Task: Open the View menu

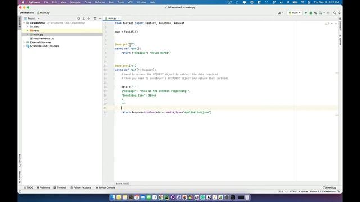Action: pyautogui.click(x=64, y=2)
